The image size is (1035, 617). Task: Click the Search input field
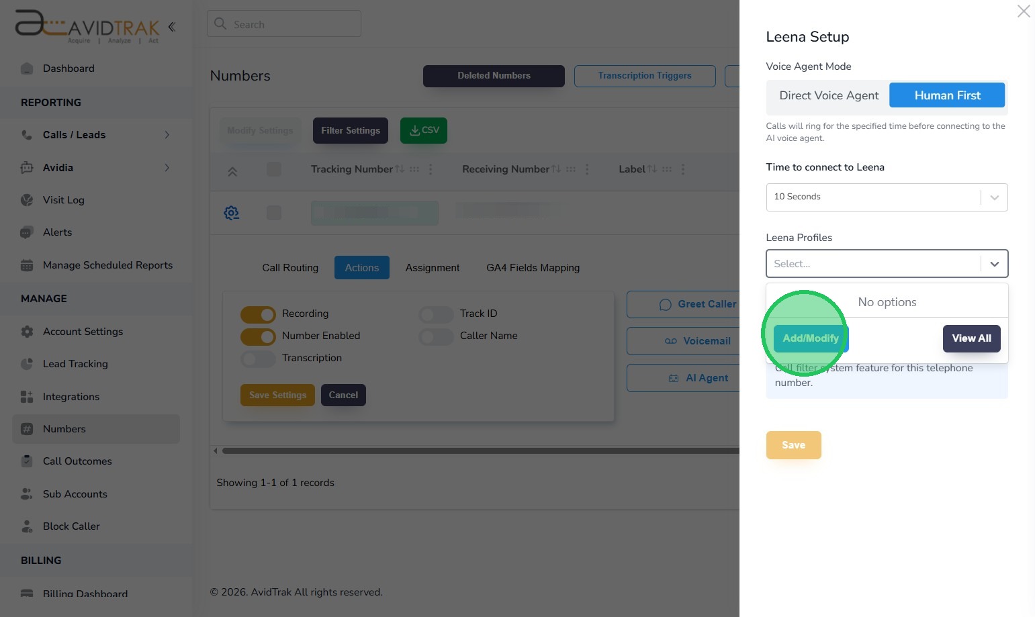284,24
